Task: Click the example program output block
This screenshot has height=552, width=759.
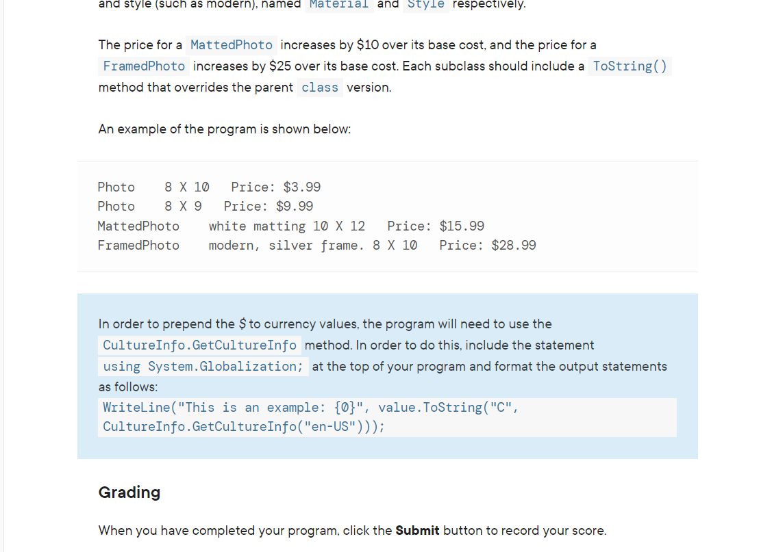Action: point(388,216)
